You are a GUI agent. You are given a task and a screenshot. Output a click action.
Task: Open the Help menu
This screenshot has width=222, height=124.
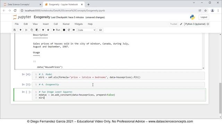pos(90,24)
